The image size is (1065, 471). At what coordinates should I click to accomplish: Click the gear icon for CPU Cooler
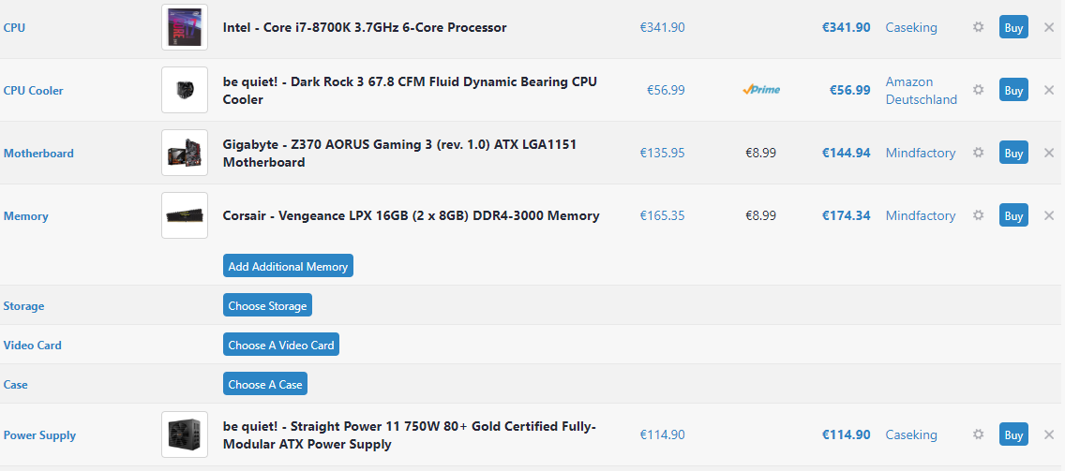978,90
